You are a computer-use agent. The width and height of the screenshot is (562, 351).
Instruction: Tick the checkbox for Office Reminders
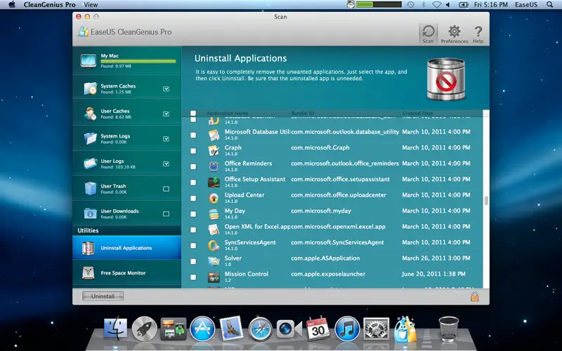(193, 166)
